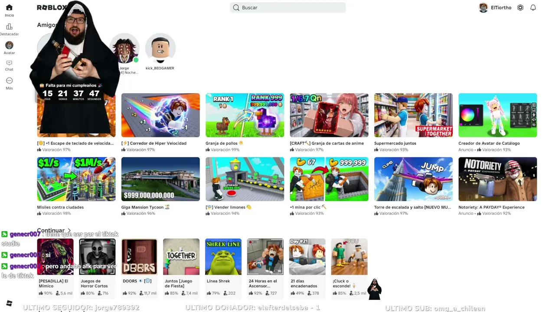This screenshot has width=555, height=312.
Task: Expand the Continuar section arrow
Action: pyautogui.click(x=69, y=231)
